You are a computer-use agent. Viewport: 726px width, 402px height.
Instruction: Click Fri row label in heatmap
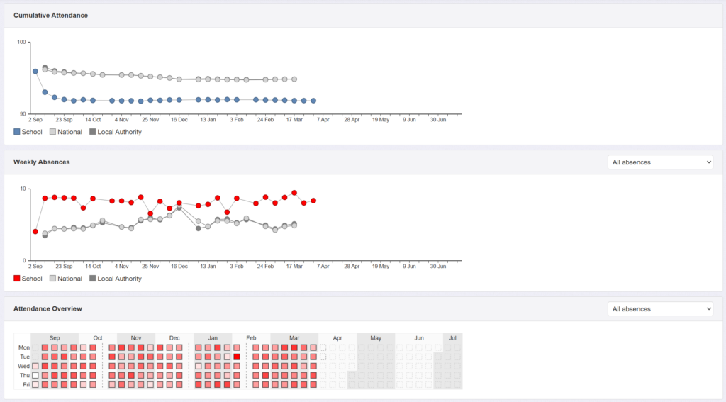point(26,384)
